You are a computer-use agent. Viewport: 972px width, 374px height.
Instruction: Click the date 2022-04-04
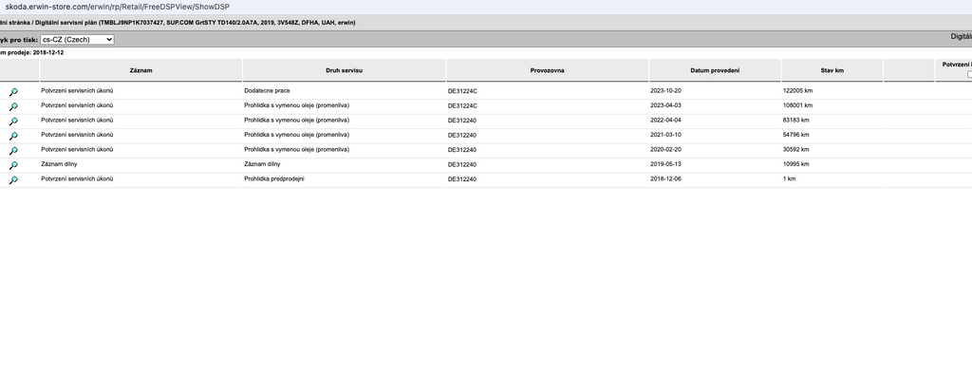665,121
